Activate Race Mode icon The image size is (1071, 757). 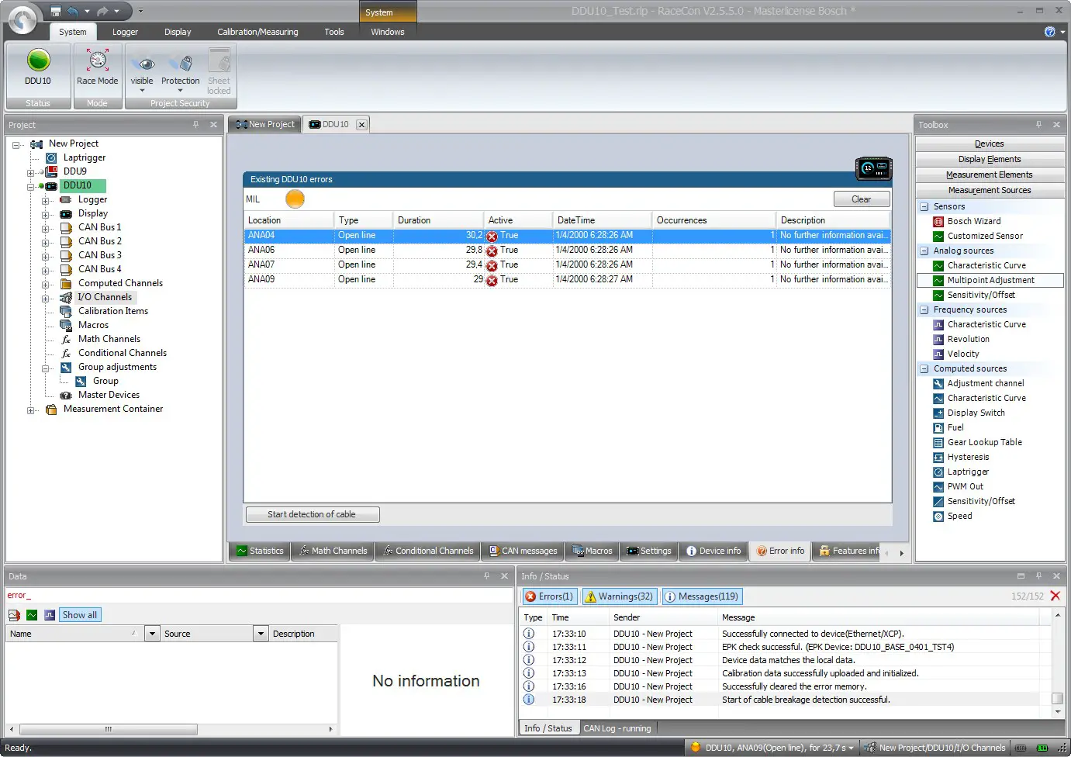[98, 60]
